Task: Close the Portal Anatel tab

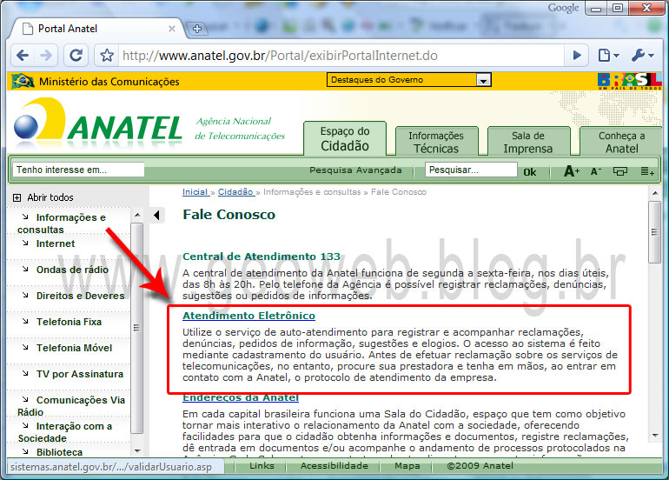Action: coord(171,29)
